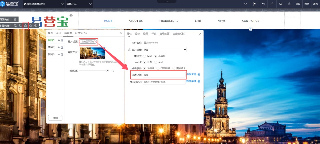320x144 pixels.
Task: Click the help icon beside 图片质量
Action: pyautogui.click(x=130, y=50)
